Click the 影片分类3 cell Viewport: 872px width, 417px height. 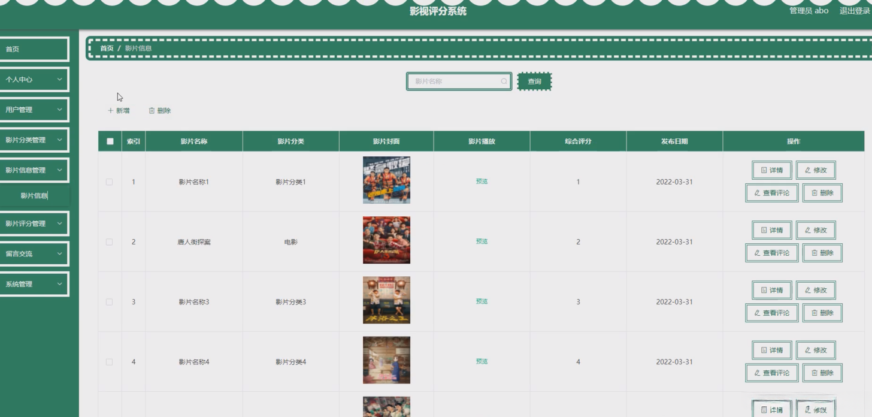click(x=290, y=302)
